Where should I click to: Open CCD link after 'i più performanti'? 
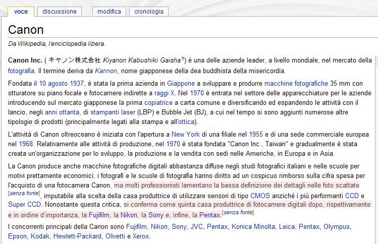[x=352, y=196]
